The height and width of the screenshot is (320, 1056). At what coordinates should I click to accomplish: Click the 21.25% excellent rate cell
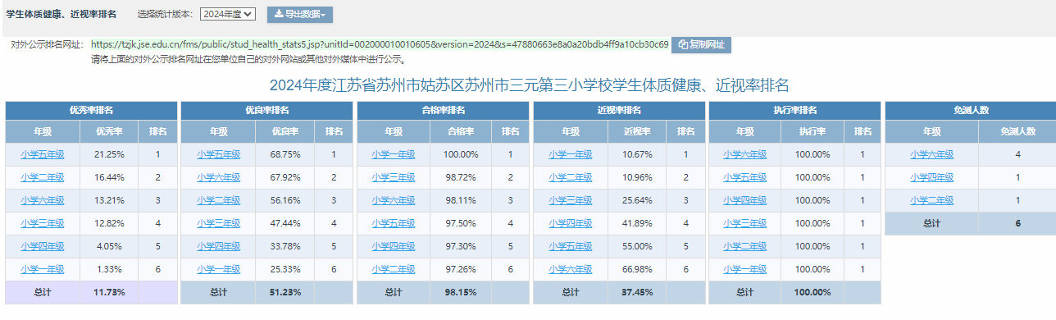pos(109,154)
